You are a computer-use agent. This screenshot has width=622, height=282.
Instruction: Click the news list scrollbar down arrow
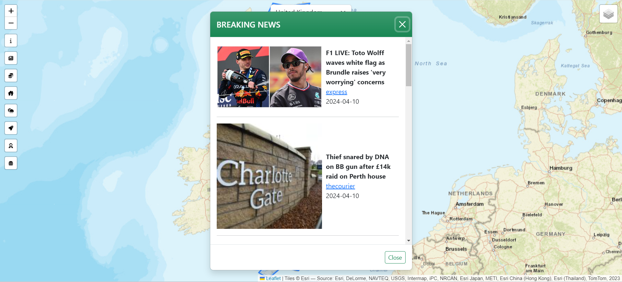pyautogui.click(x=409, y=241)
